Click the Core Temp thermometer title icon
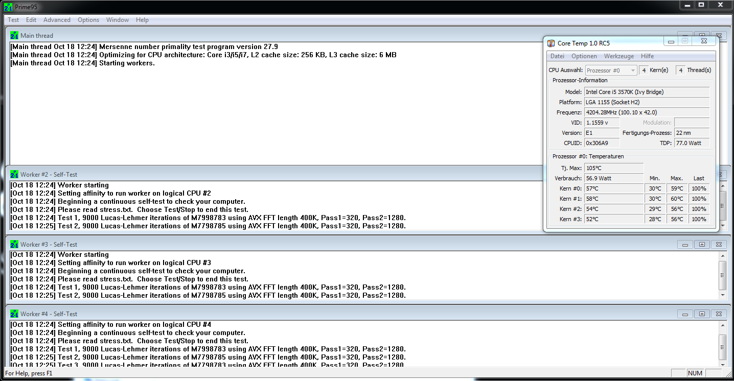 click(551, 43)
